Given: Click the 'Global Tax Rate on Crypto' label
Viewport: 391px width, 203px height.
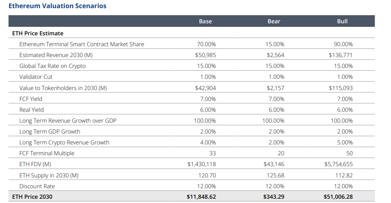Looking at the screenshot, I should (x=52, y=66).
